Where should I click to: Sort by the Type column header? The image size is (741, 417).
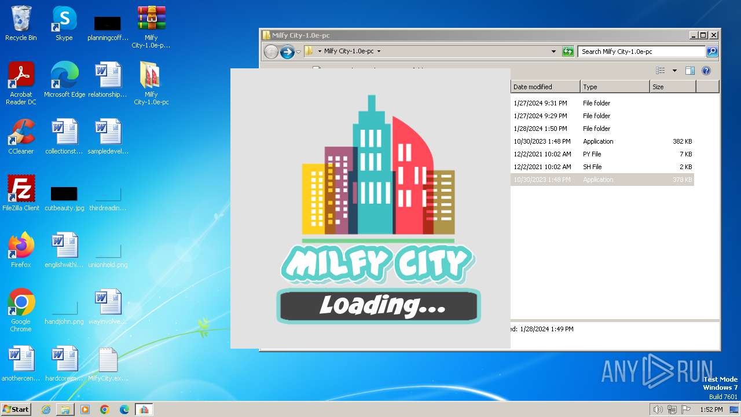point(615,87)
